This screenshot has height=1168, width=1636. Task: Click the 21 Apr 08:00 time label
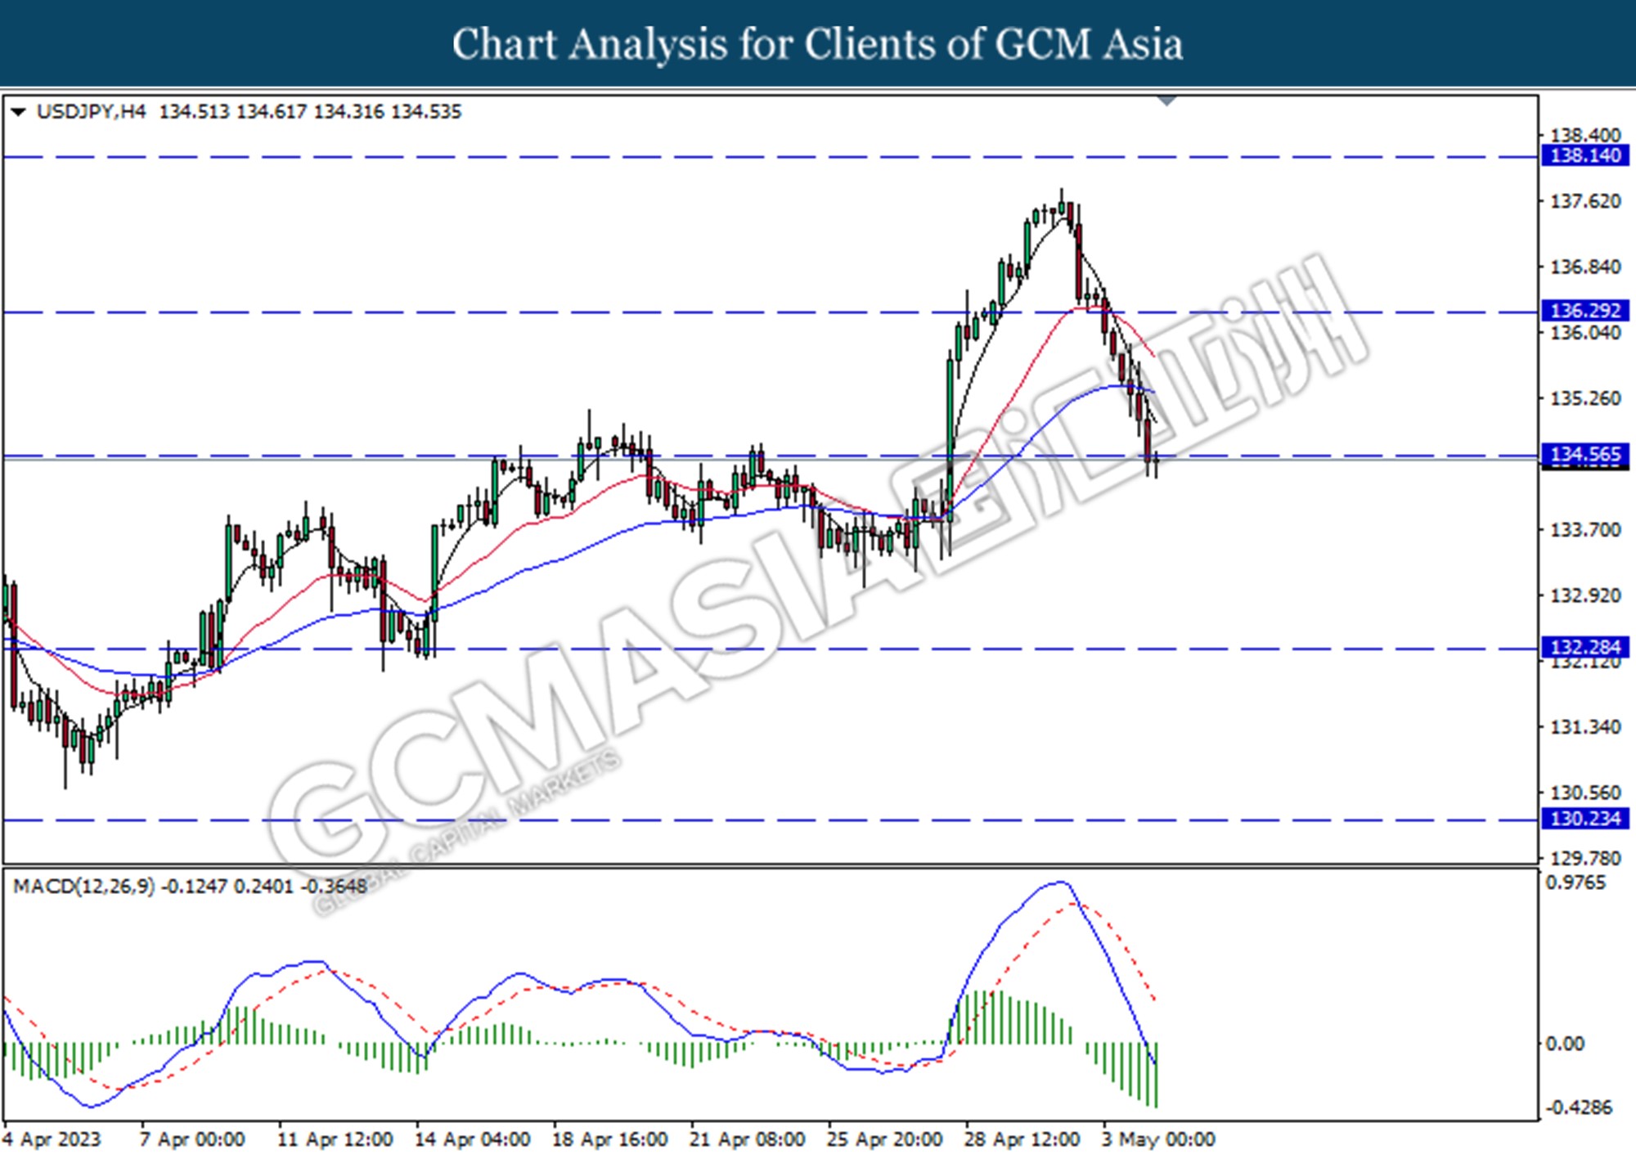[x=747, y=1139]
